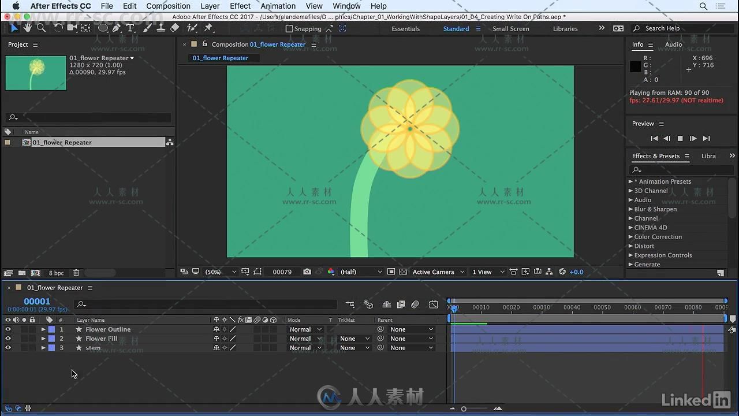
Task: Select the Selection arrow tool
Action: 14,28
